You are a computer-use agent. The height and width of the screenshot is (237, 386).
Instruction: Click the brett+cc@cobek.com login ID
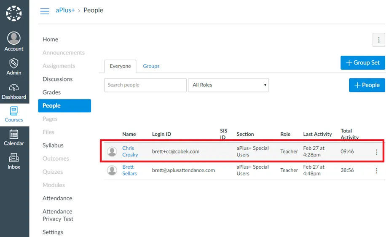point(176,151)
